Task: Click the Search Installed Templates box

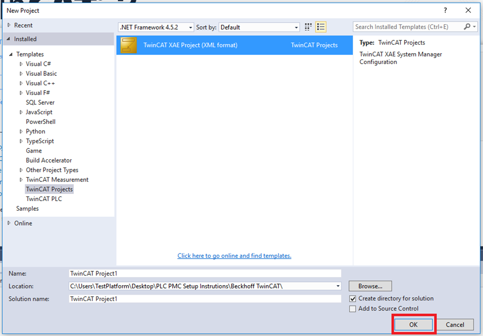Action: coord(408,27)
